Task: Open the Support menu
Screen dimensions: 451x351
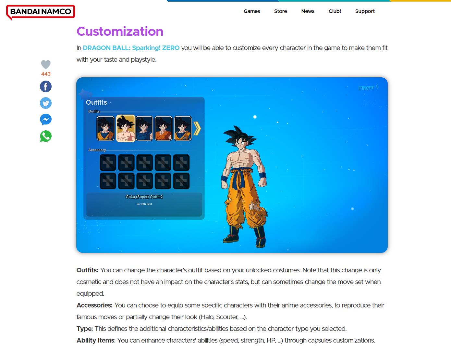Action: point(365,11)
